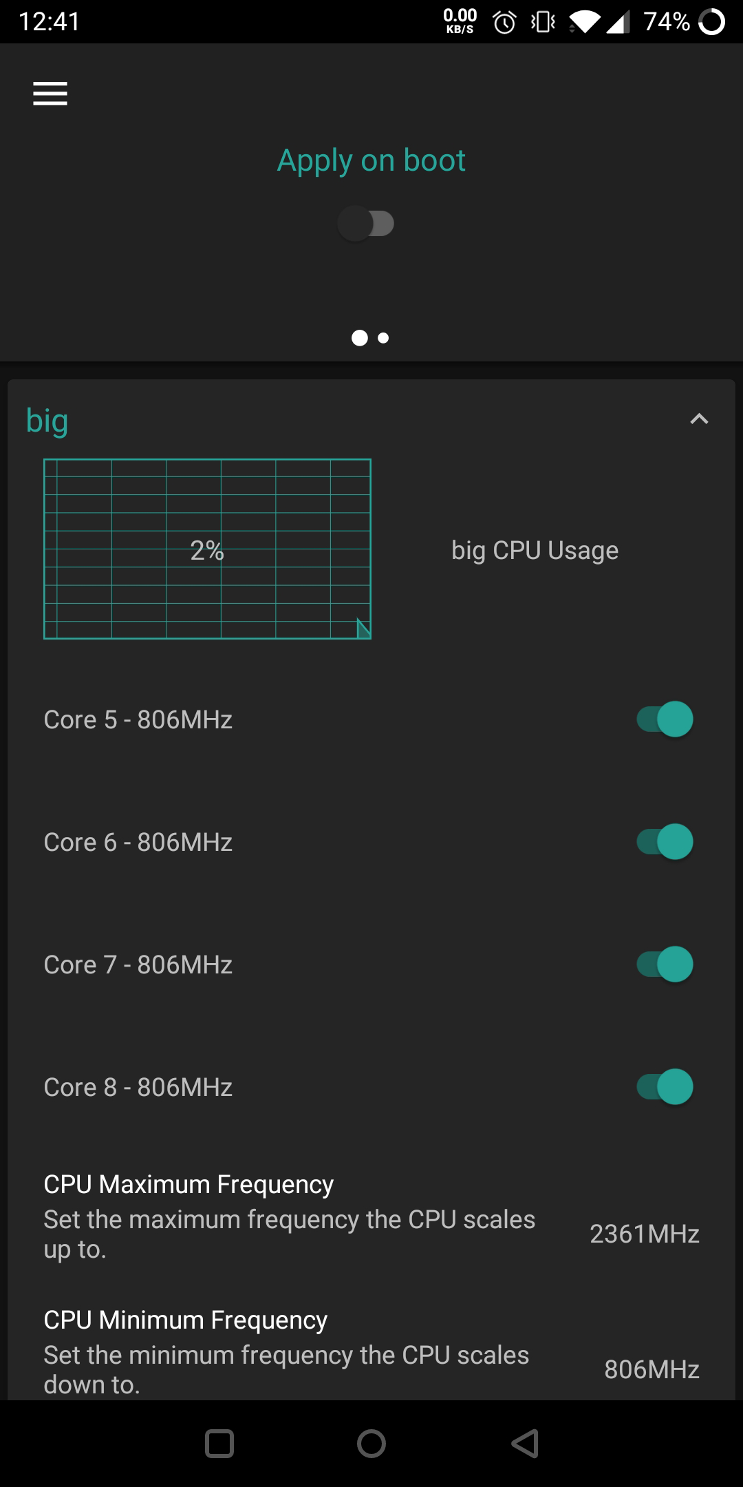
Task: Open the hamburger navigation menu
Action: tap(50, 94)
